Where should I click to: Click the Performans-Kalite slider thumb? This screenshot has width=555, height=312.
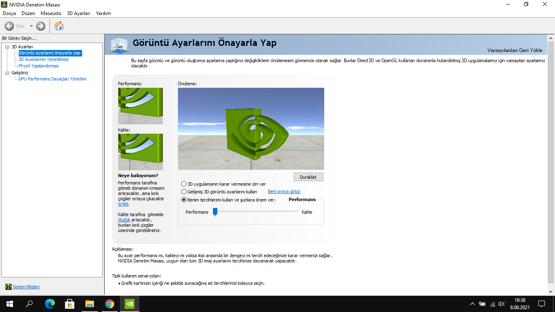[215, 212]
